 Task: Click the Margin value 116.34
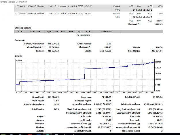tap(159, 47)
